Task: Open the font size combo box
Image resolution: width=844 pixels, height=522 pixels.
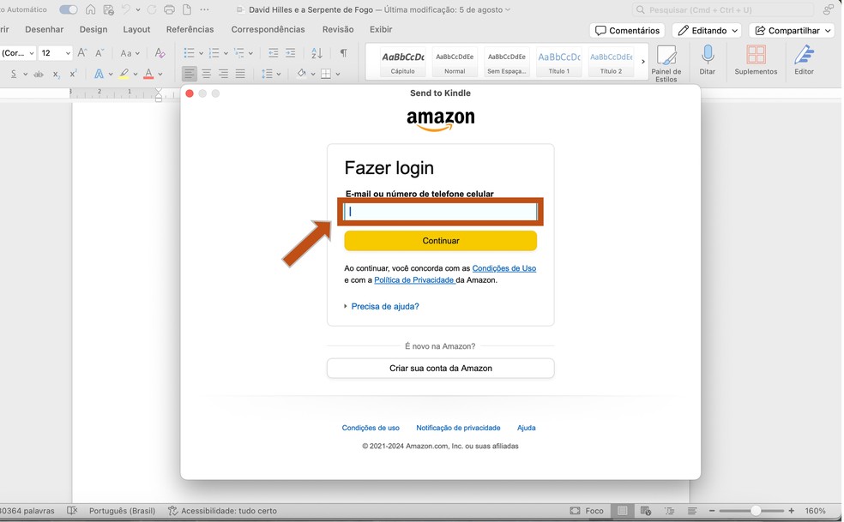Action: 56,53
